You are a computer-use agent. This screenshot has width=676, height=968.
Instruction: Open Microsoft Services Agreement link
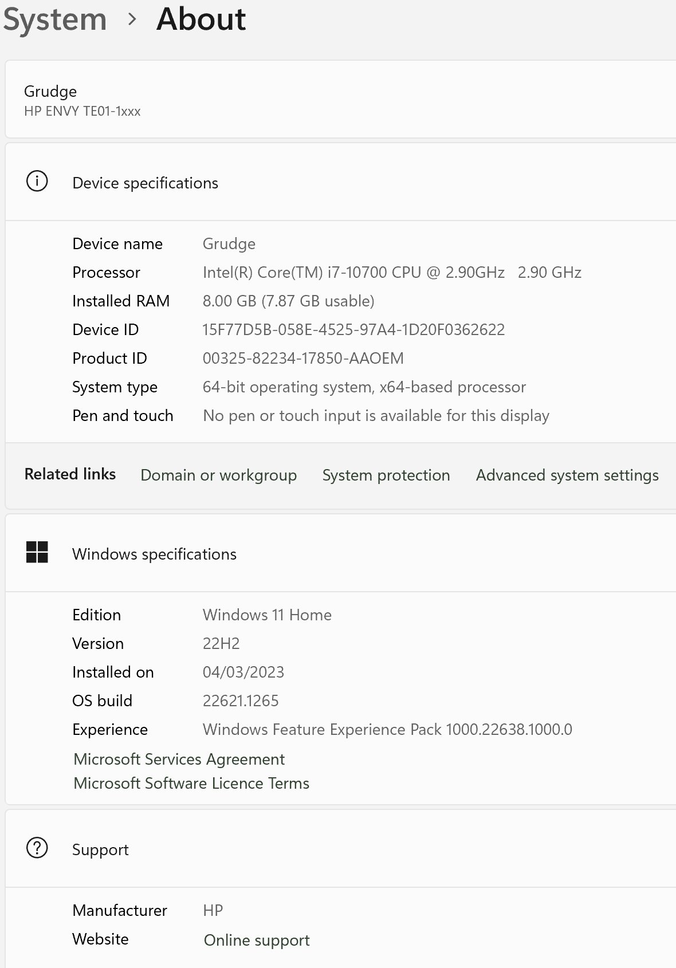pos(179,759)
